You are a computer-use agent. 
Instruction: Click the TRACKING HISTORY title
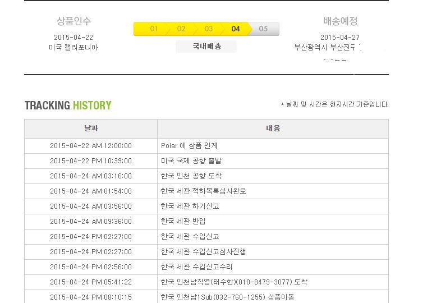click(x=68, y=105)
